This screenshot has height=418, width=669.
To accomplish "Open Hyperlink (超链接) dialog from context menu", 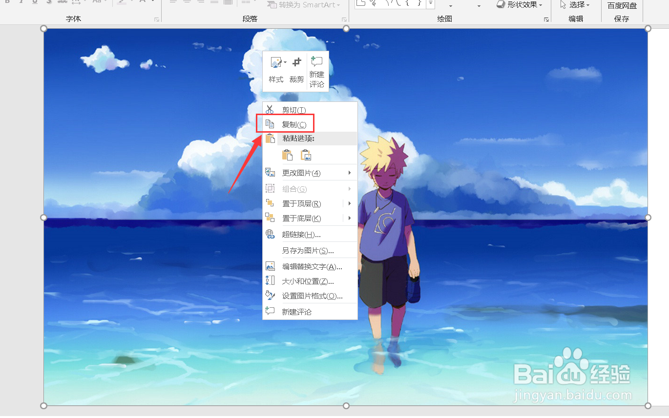I will 310,234.
